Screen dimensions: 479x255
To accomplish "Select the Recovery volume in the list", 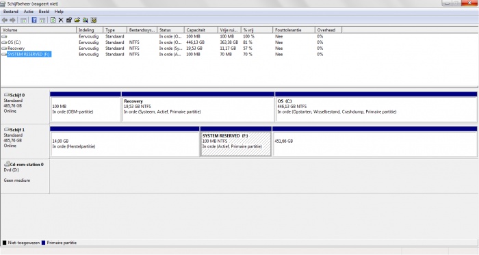I will [16, 49].
